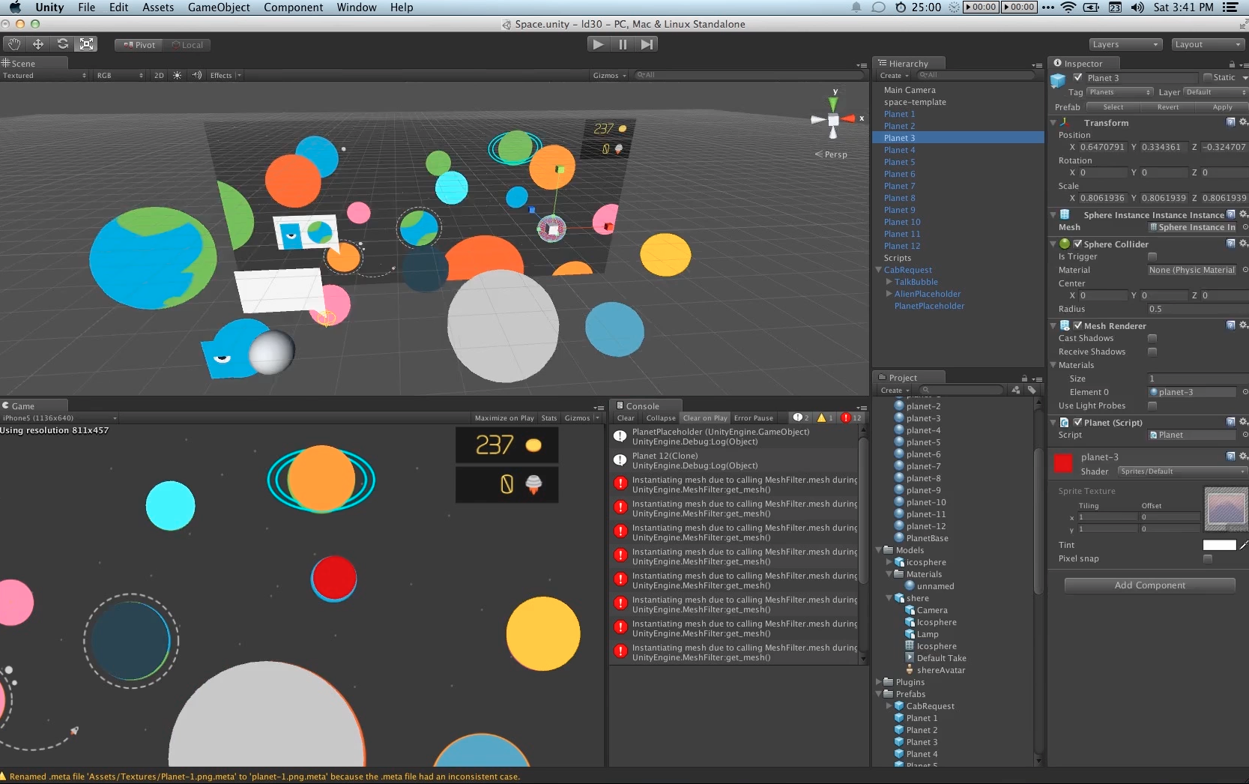Open Transform help book icon
The width and height of the screenshot is (1249, 784).
point(1230,122)
